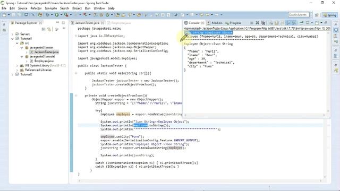Click the green New Java Class icon
This screenshot has height=191, width=340.
tap(107, 15)
